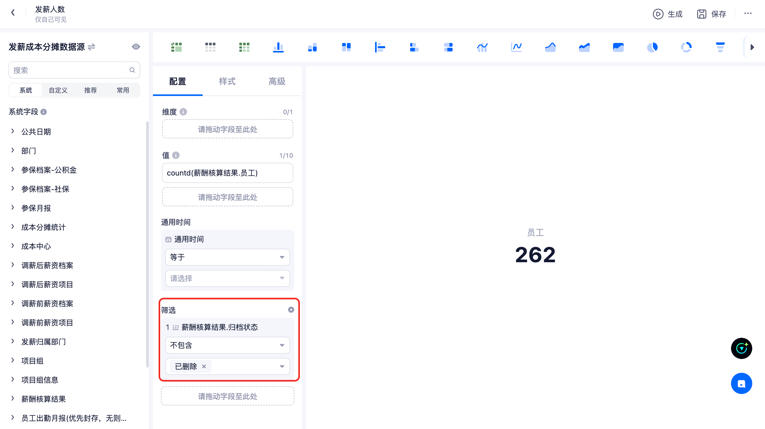Select the single-peak area chart type

550,47
